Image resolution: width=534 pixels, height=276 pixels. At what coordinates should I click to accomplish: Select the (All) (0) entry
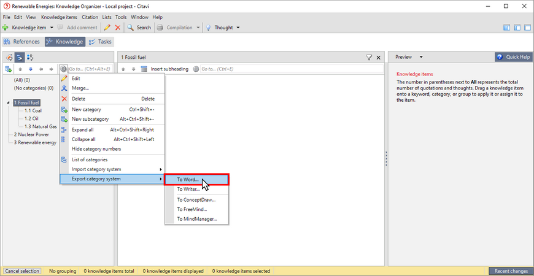tap(22, 80)
